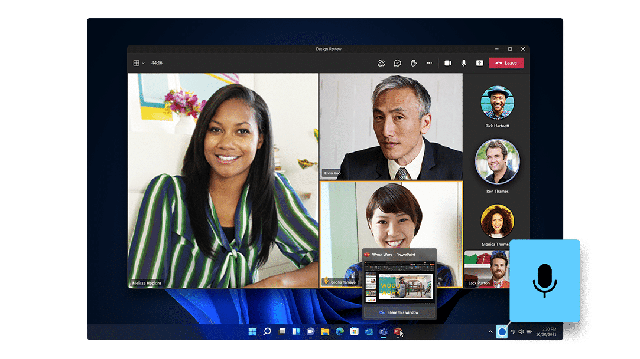Click Rick Hartnett's participant avatar
This screenshot has width=640, height=359.
coord(497,104)
